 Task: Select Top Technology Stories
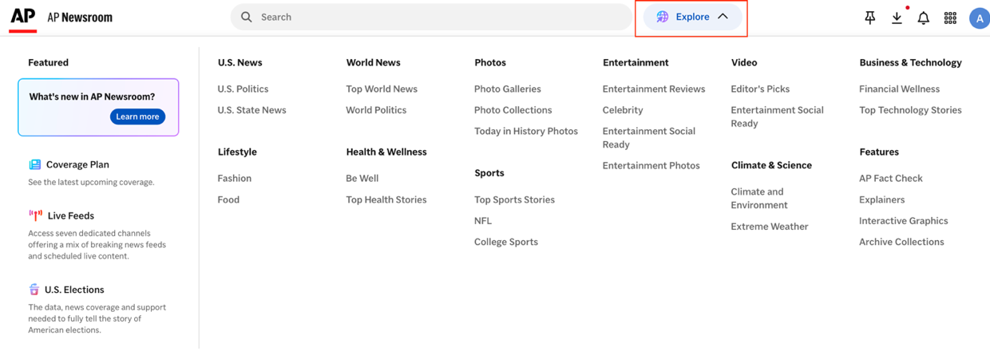[910, 110]
